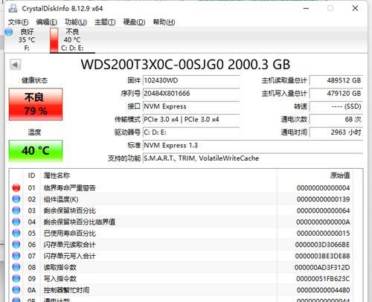372x302 pixels.
Task: Open the 文件(F) menu
Action: coord(18,22)
